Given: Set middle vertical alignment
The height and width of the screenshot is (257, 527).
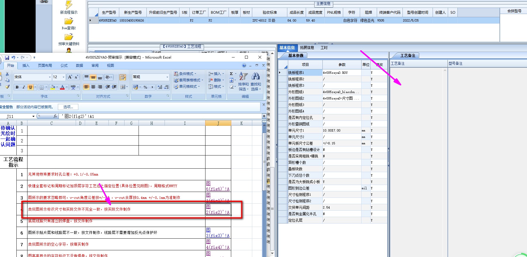Looking at the screenshot, I should 93,77.
